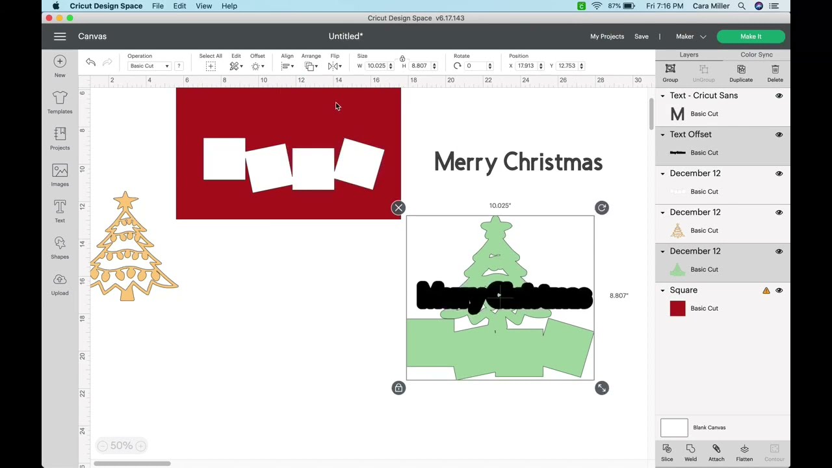Click the red Square layer color swatch

(677, 309)
